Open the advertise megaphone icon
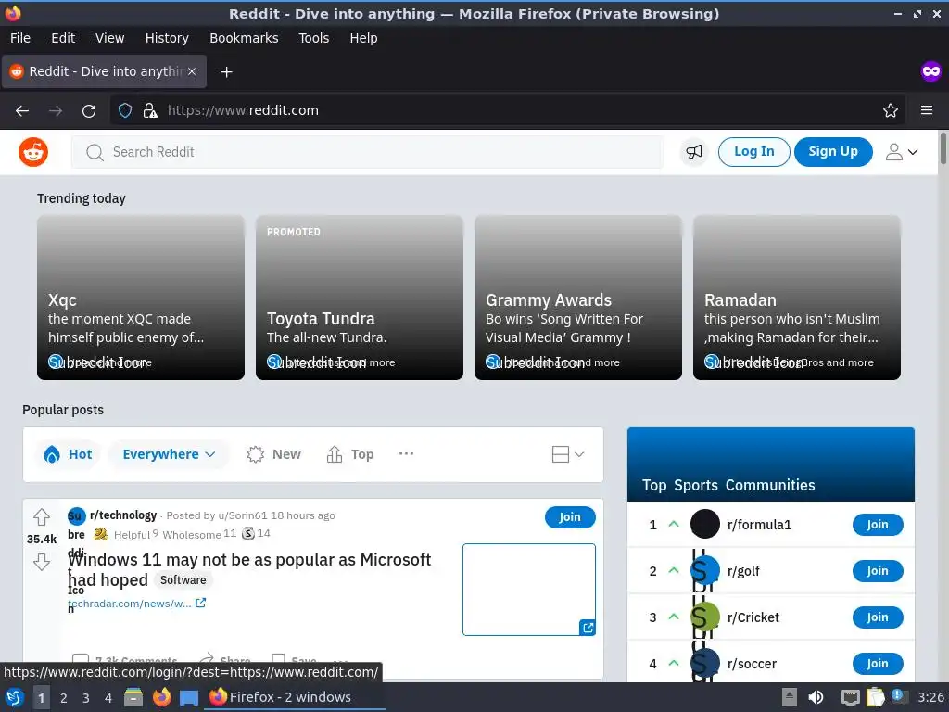The height and width of the screenshot is (712, 949). pos(693,151)
